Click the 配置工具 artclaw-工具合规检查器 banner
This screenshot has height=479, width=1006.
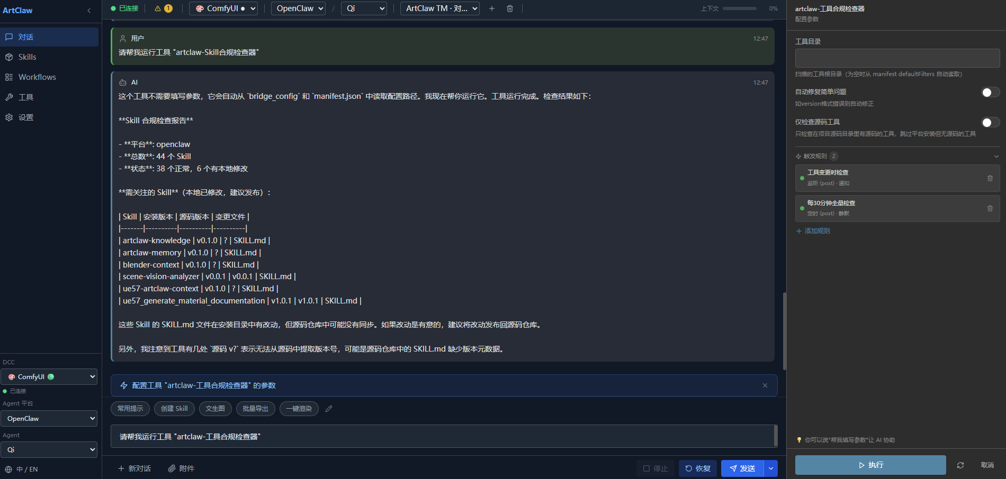tap(444, 385)
